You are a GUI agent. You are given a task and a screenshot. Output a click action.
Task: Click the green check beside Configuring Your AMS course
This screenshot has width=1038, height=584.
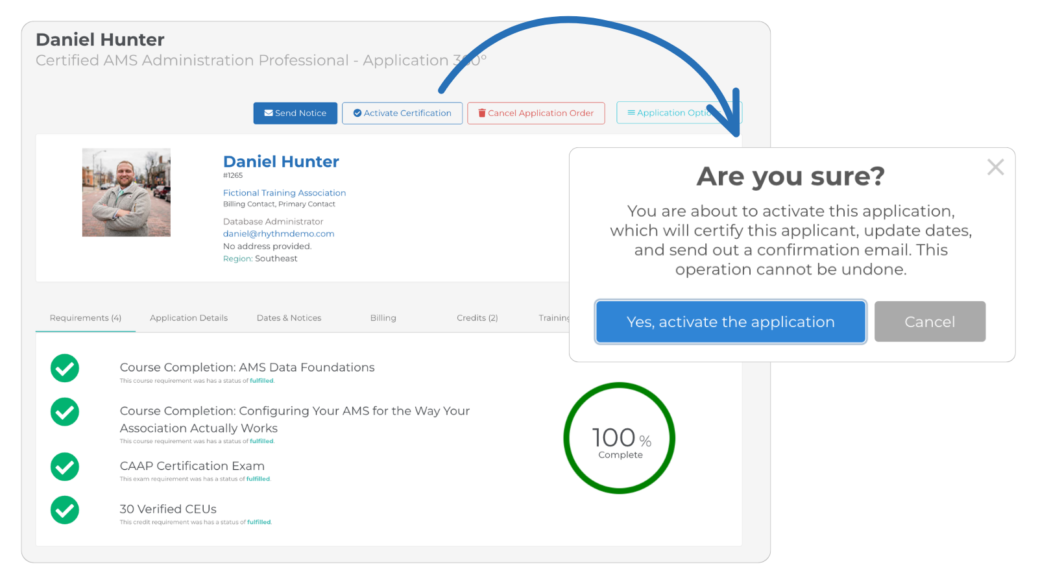[x=64, y=412]
